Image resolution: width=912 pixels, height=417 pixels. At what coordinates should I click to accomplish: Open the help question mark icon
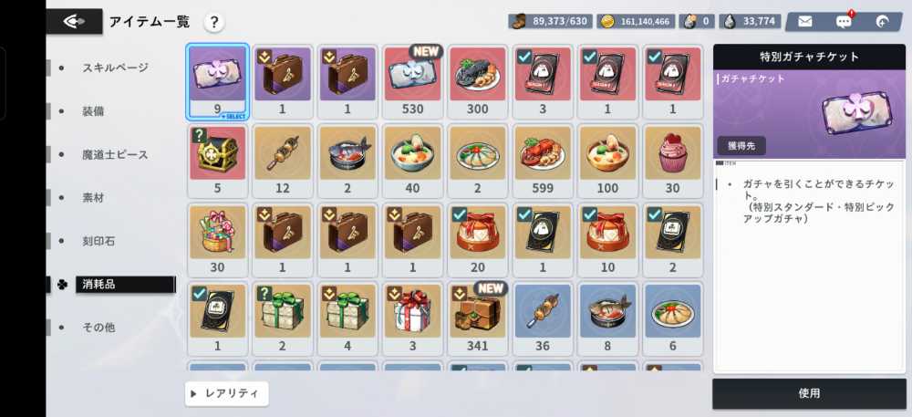tap(214, 23)
